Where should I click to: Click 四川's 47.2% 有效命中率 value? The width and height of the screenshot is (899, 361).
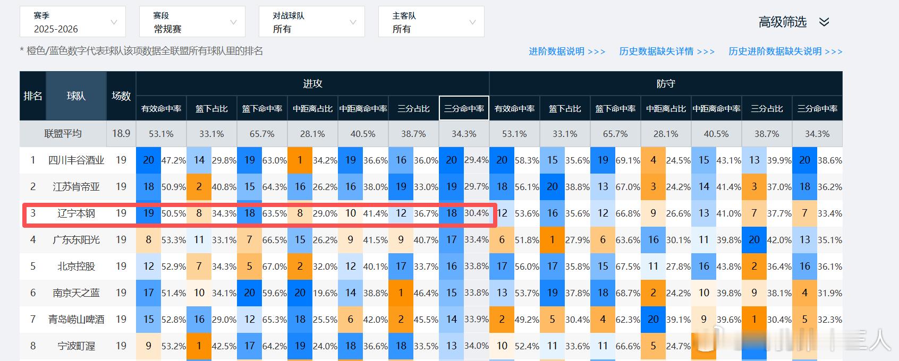(x=174, y=160)
